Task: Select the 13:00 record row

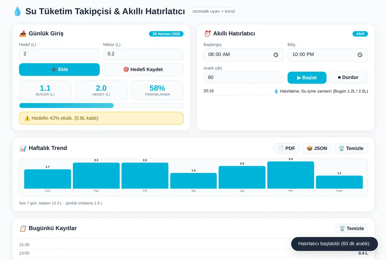Action: point(193,253)
